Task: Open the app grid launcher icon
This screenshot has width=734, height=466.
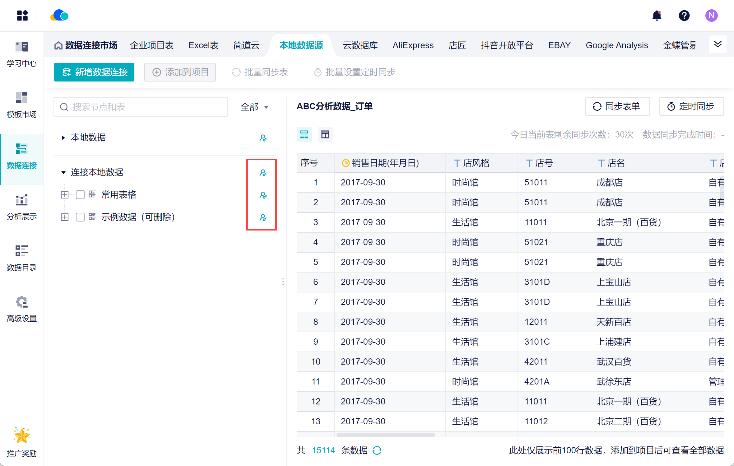Action: pyautogui.click(x=22, y=16)
